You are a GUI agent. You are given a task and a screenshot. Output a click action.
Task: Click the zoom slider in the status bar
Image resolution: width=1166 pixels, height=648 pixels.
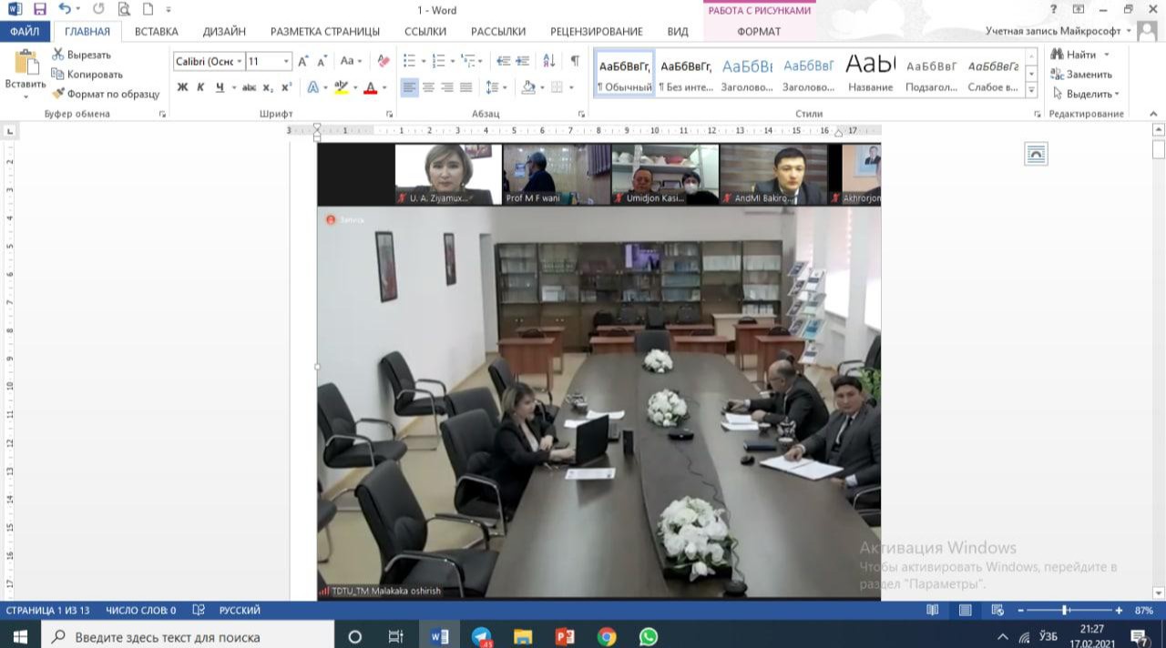point(1065,610)
